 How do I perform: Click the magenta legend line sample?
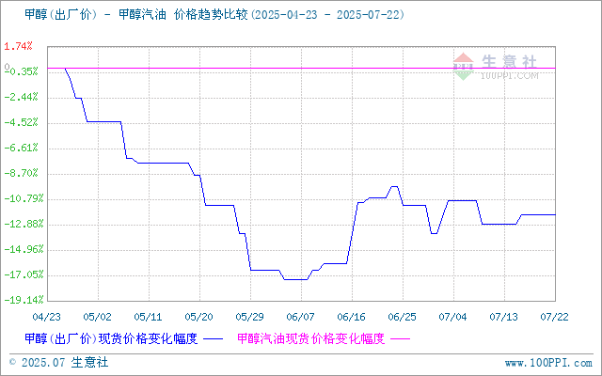click(400, 339)
